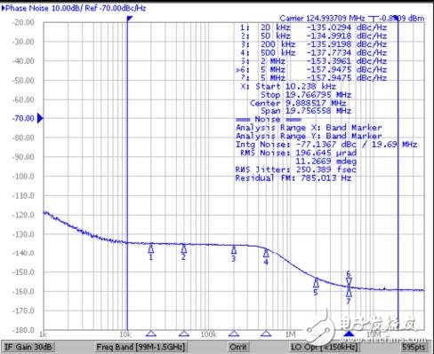This screenshot has height=354, width=434.
Task: Click the Freq Band [99M-1.5GHz] status field
Action: (x=141, y=347)
